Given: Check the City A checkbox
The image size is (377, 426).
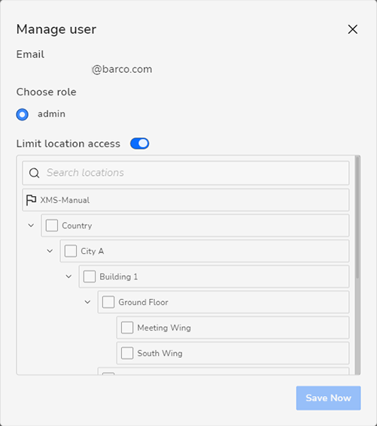Looking at the screenshot, I should 71,251.
